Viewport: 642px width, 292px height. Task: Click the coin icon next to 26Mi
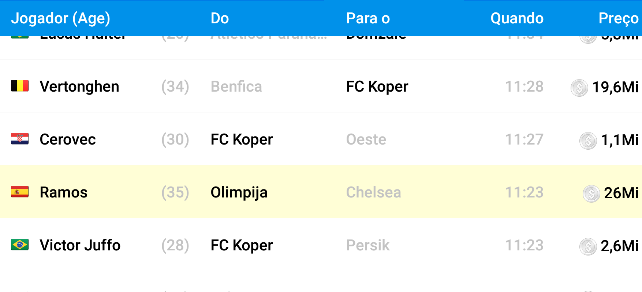pos(591,193)
